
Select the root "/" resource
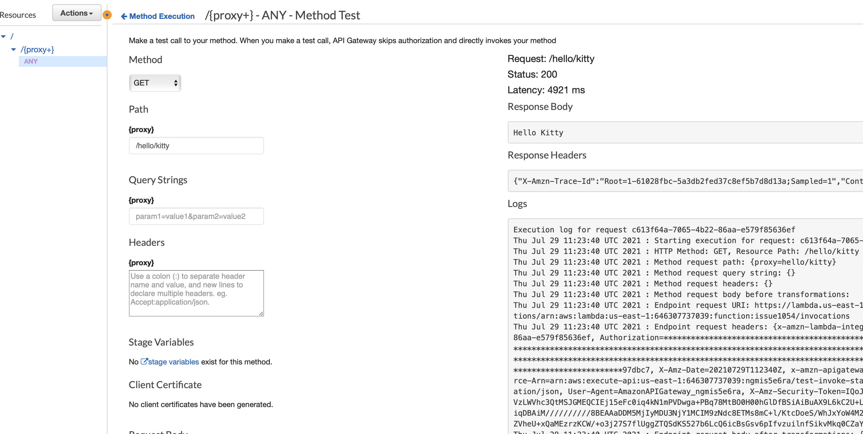point(12,36)
